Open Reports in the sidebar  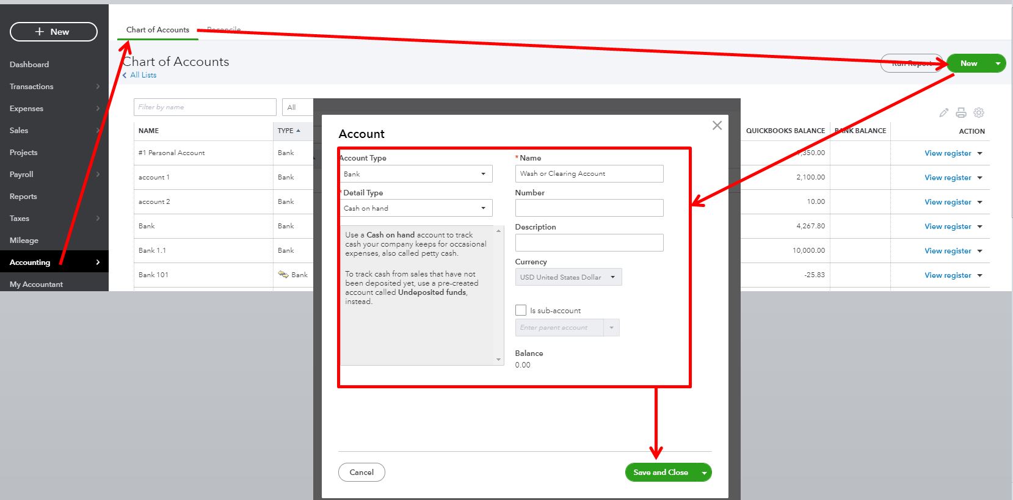pyautogui.click(x=23, y=197)
